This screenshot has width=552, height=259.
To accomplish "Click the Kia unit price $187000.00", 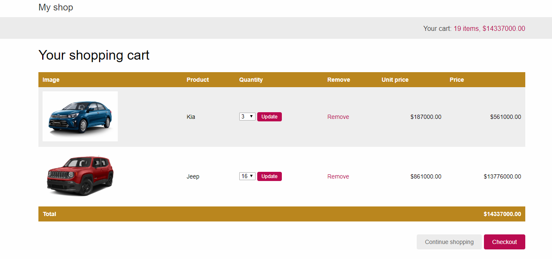I will pos(426,117).
